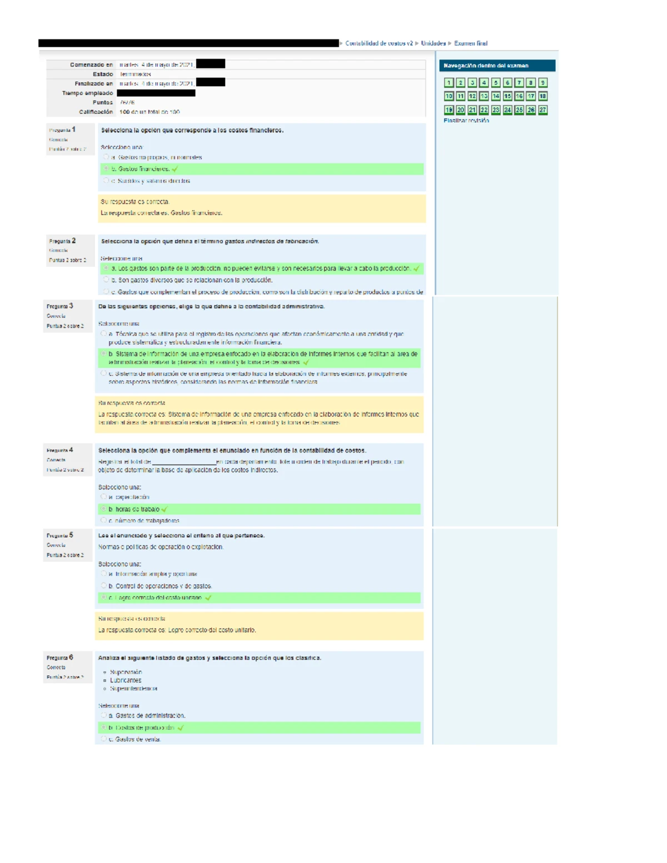Image resolution: width=667 pixels, height=863 pixels.
Task: Select 'Gastos de administración' radio option
Action: point(104,716)
